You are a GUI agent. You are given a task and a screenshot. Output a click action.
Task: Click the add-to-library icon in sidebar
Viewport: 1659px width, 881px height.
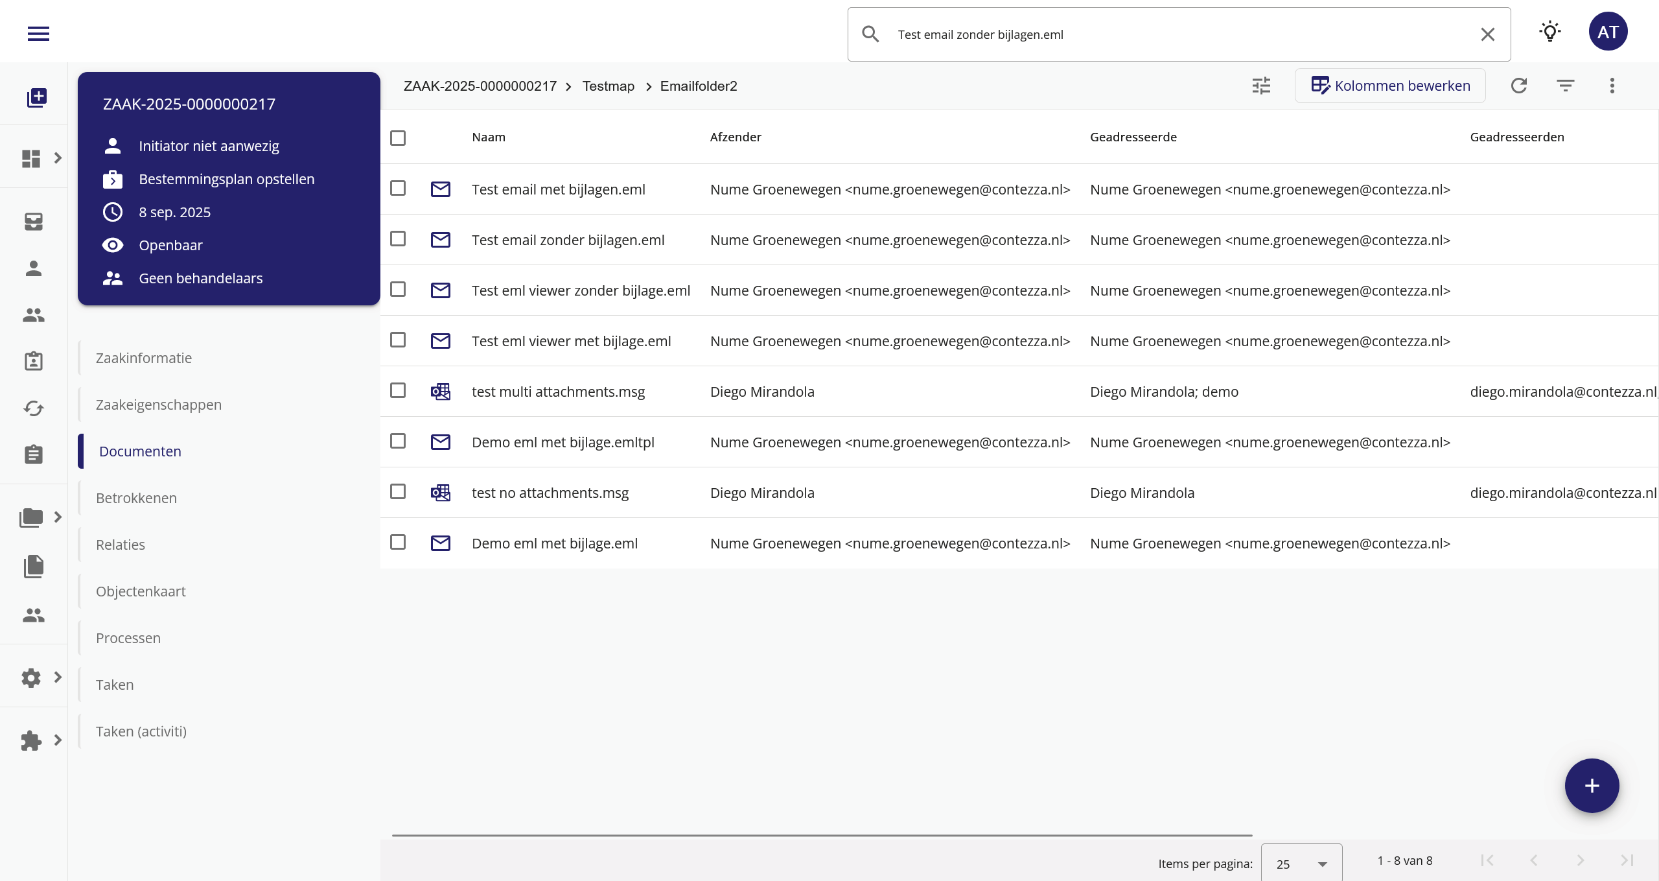coord(36,97)
